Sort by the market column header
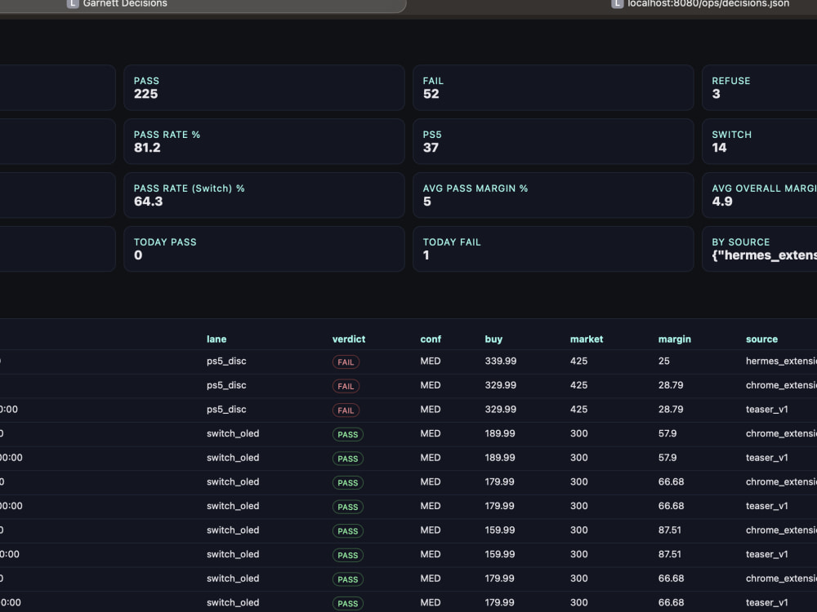The height and width of the screenshot is (612, 817). point(586,339)
